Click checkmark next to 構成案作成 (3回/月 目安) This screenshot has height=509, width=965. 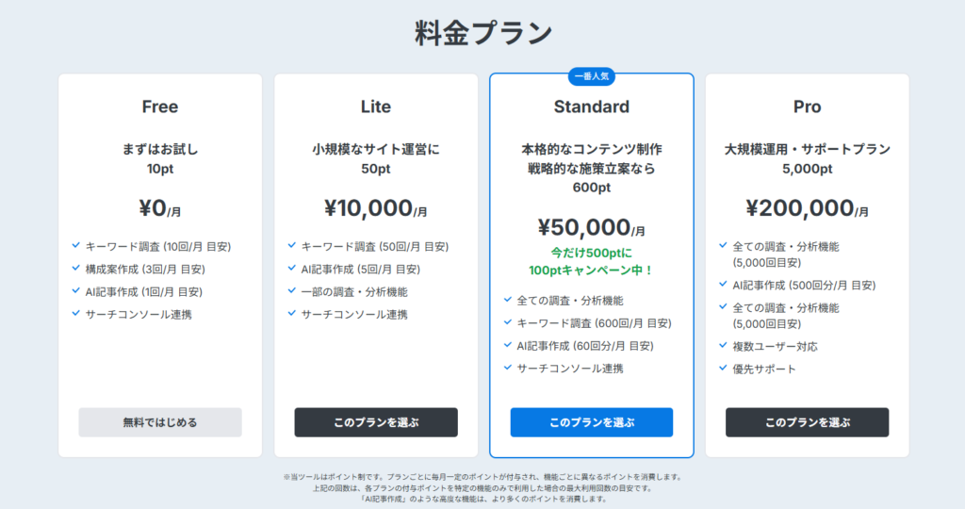75,269
